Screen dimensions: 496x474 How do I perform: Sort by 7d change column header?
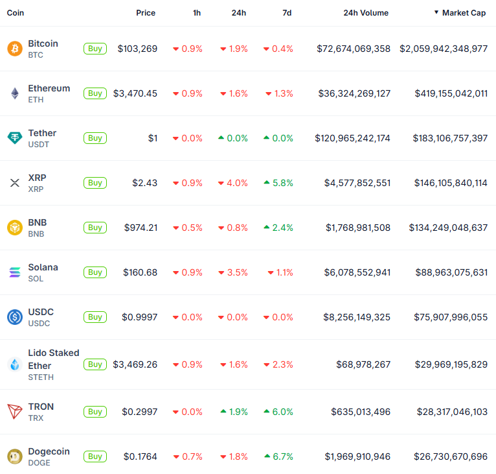coord(287,13)
